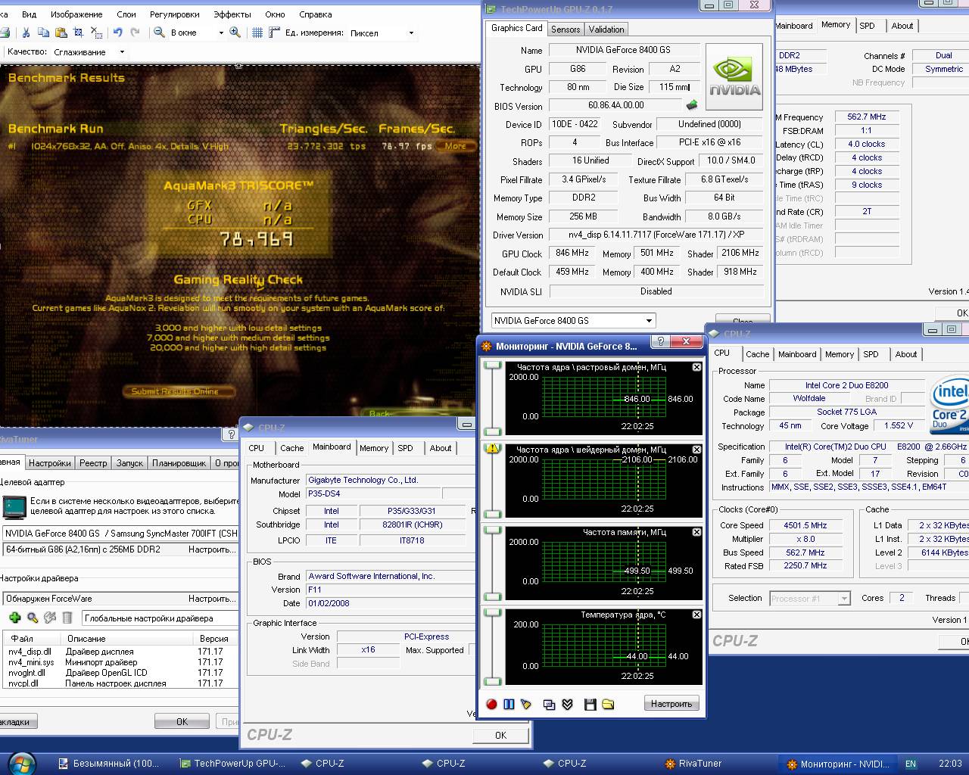Screen dimensions: 969x775
Task: Click the trash can delete icon in RivaTuner
Action: point(67,618)
